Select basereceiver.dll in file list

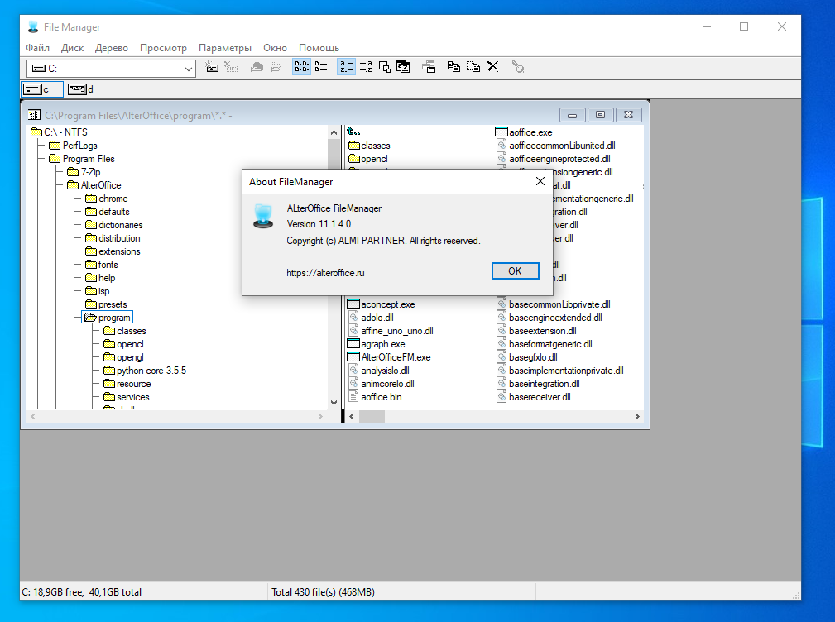(534, 398)
